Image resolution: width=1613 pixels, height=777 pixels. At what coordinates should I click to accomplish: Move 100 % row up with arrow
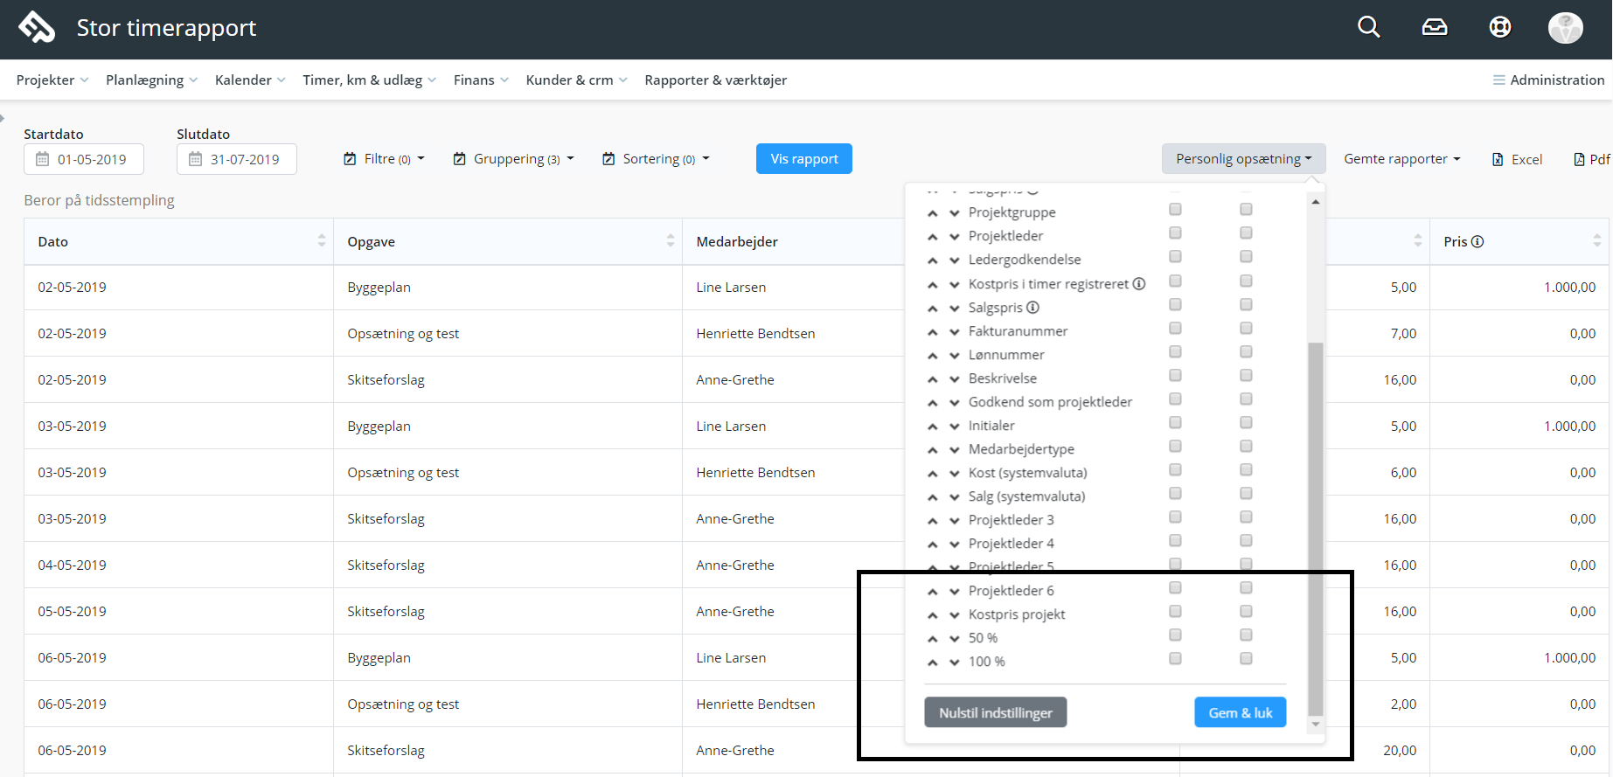[933, 663]
